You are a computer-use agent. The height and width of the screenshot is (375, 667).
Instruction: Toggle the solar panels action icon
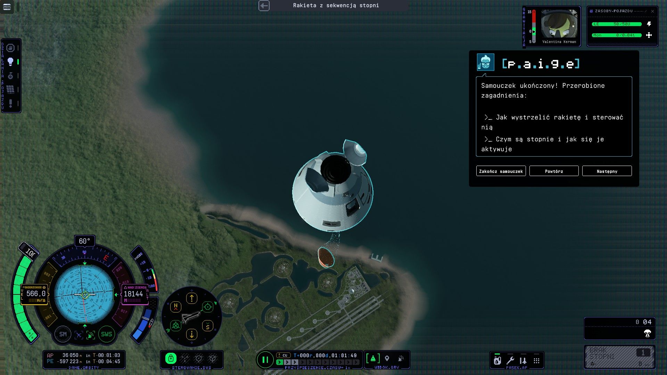(x=10, y=89)
